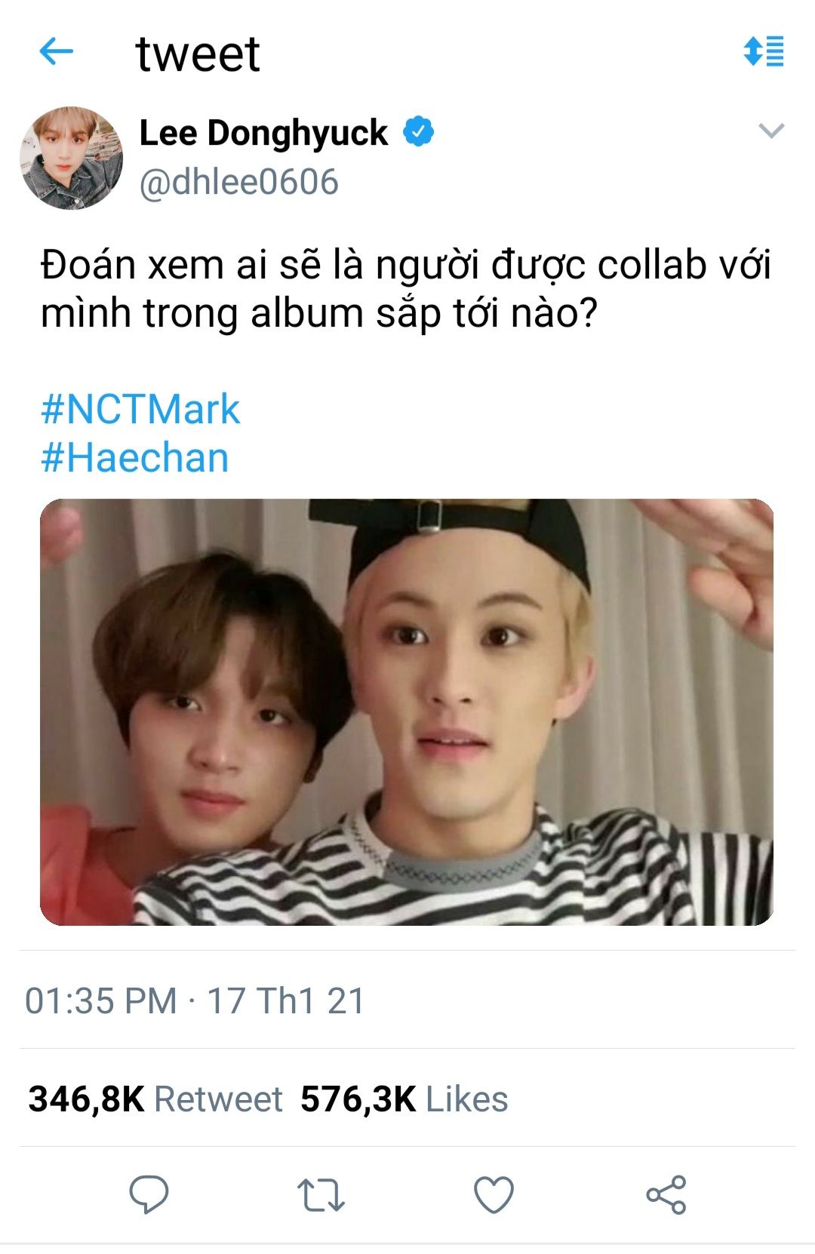Expand tweet options chevron
This screenshot has height=1254, width=815.
click(x=771, y=131)
